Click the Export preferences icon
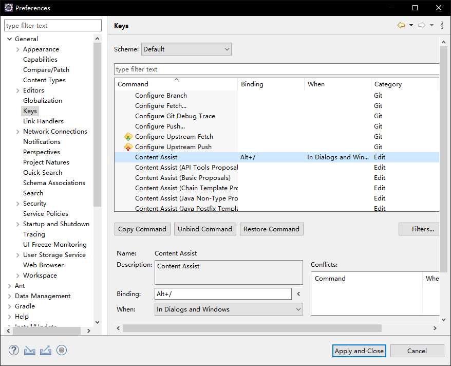This screenshot has height=366, width=451. pos(45,350)
